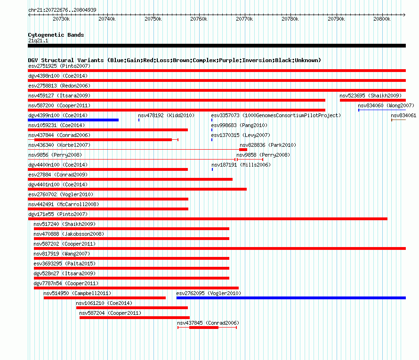Click the 21q21.1 band name

pos(38,40)
